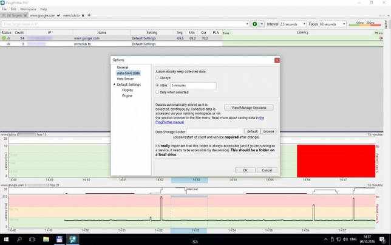Image resolution: width=391 pixels, height=245 pixels.
Task: Click the 10 minutes label of google graph
Action: [375, 185]
